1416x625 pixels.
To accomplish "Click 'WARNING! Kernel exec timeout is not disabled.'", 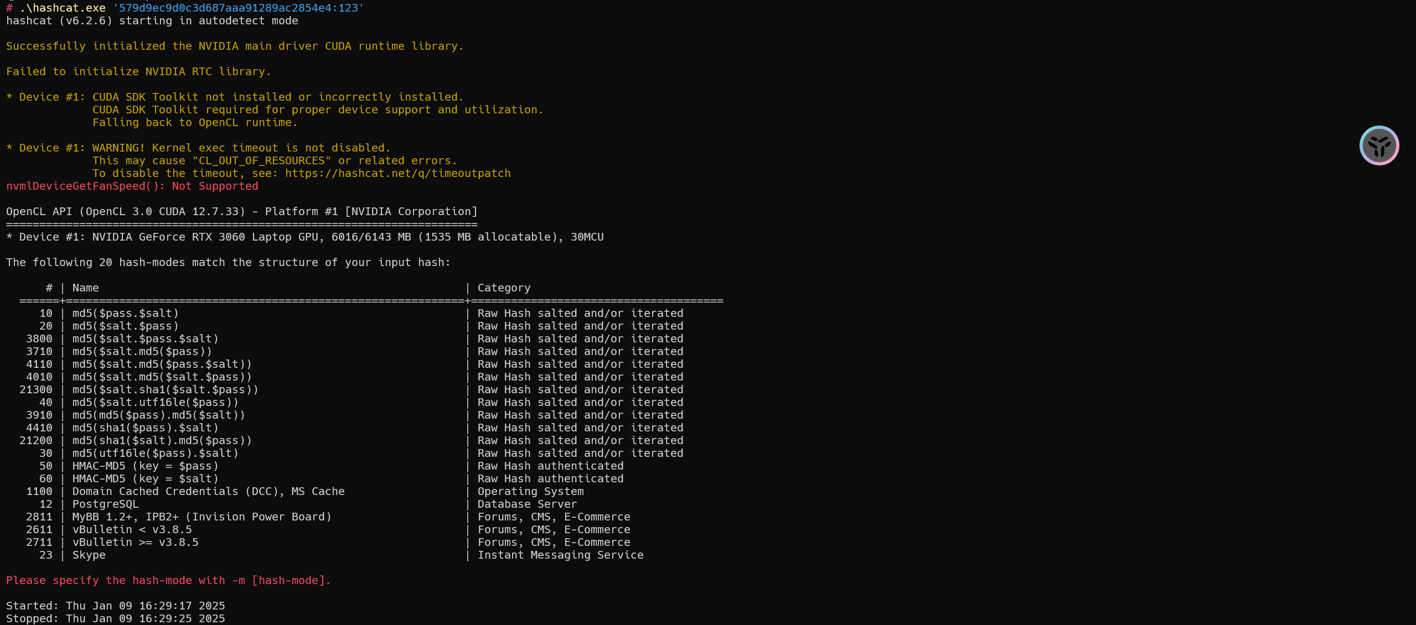I will click(x=241, y=148).
